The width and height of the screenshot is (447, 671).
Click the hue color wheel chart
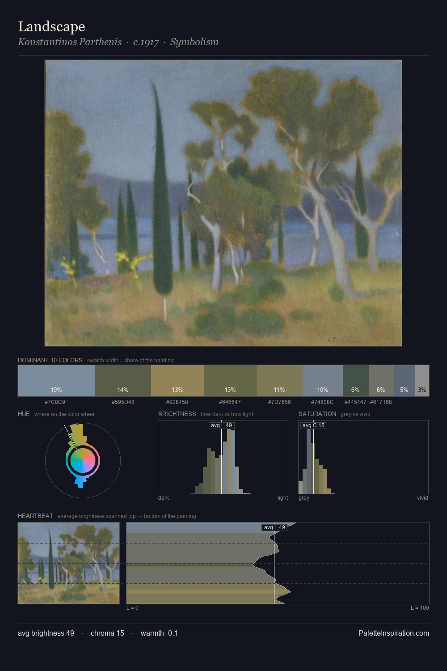83,460
